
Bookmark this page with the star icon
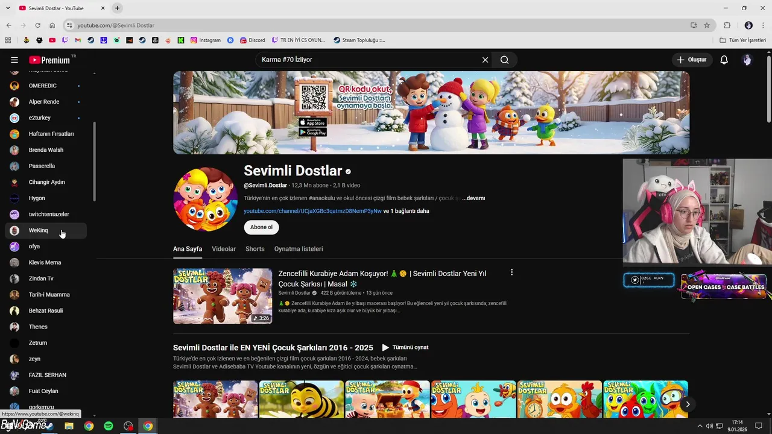[707, 25]
